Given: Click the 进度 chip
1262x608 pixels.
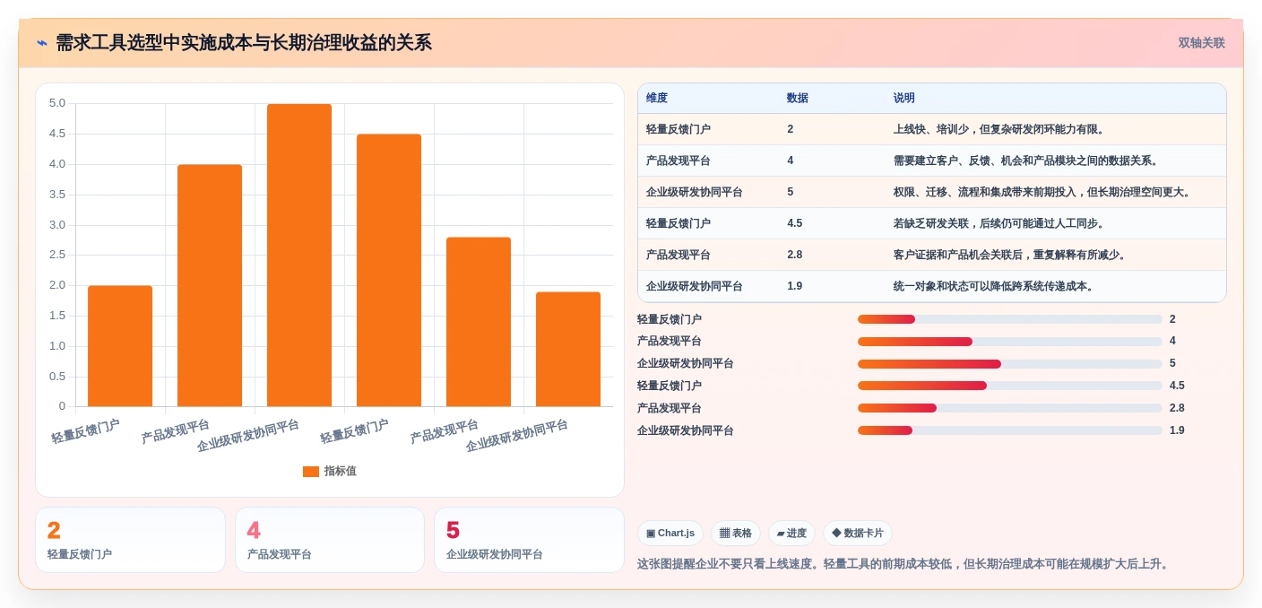Looking at the screenshot, I should pos(791,534).
